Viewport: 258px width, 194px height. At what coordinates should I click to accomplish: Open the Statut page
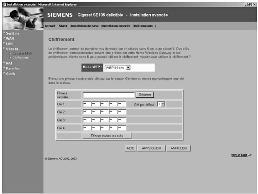point(63,26)
